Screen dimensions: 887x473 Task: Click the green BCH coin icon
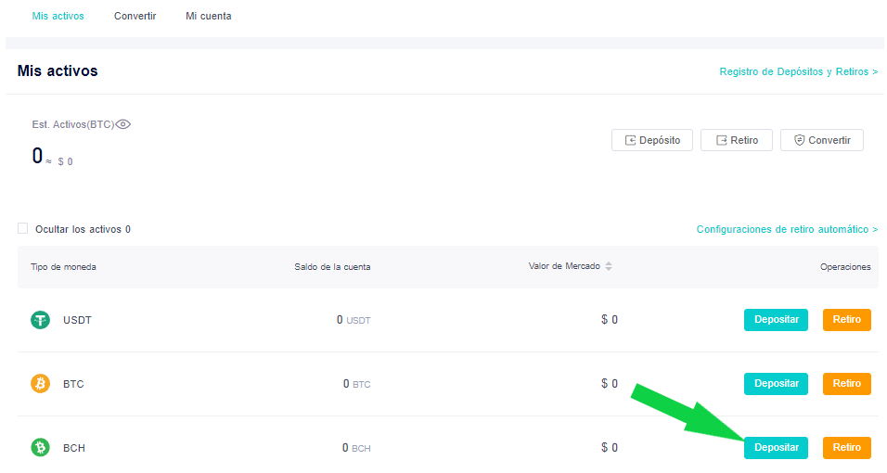coord(40,448)
